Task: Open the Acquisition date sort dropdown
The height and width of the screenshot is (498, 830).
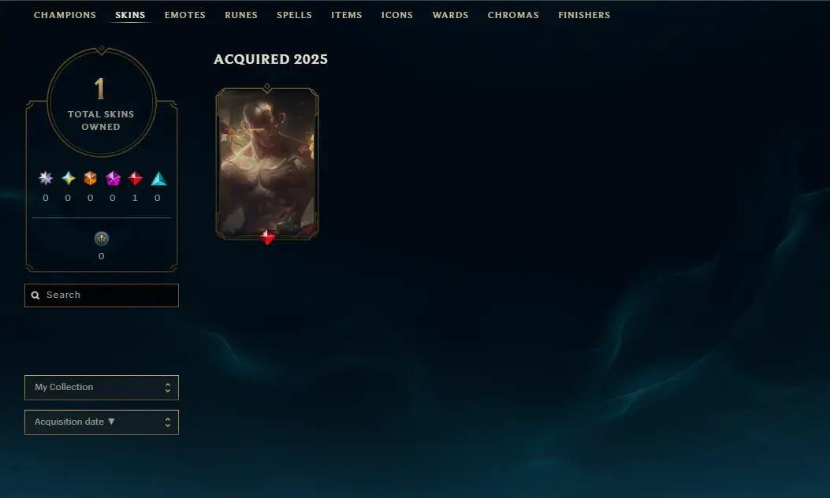Action: pyautogui.click(x=102, y=422)
